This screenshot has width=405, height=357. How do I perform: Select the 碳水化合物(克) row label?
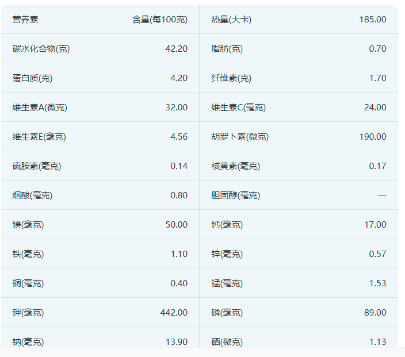41,49
